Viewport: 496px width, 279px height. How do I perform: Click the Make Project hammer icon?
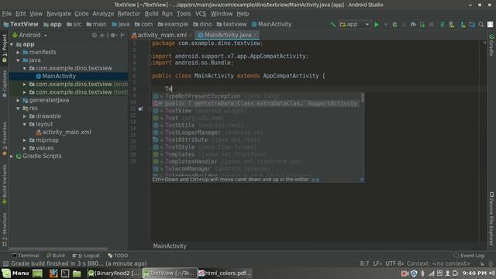[x=332, y=24]
